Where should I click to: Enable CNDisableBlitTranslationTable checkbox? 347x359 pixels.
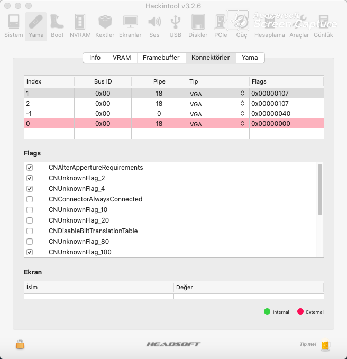pyautogui.click(x=30, y=231)
